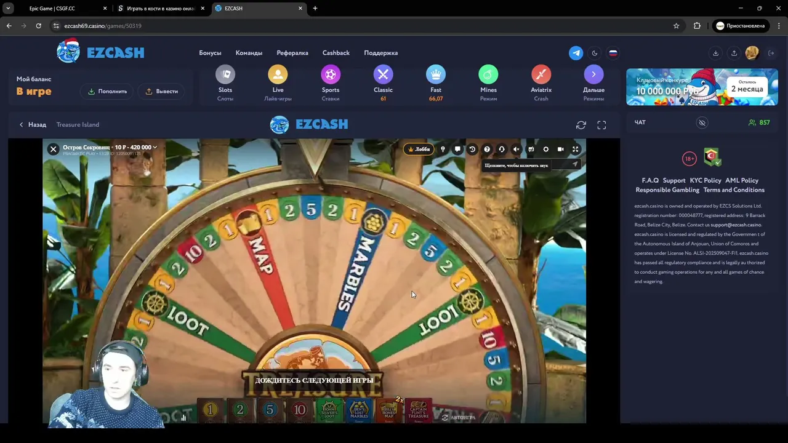Open the Поддержка menu
The height and width of the screenshot is (443, 788).
pos(380,53)
